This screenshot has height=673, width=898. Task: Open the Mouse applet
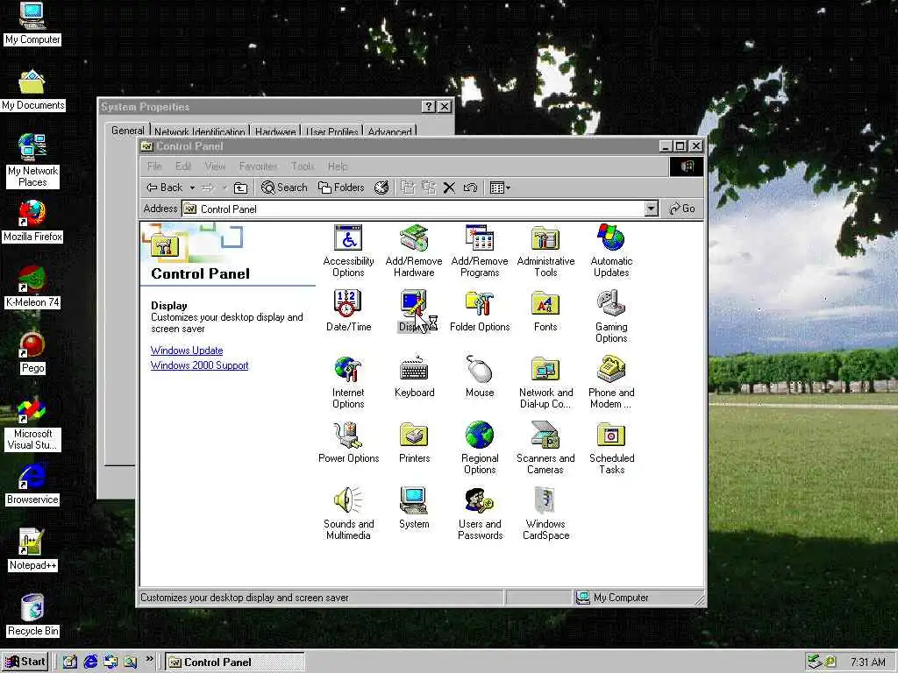pos(480,377)
